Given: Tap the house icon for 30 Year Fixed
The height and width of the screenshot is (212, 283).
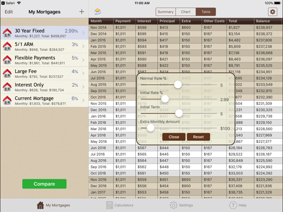Looking at the screenshot, I should click(7, 33).
